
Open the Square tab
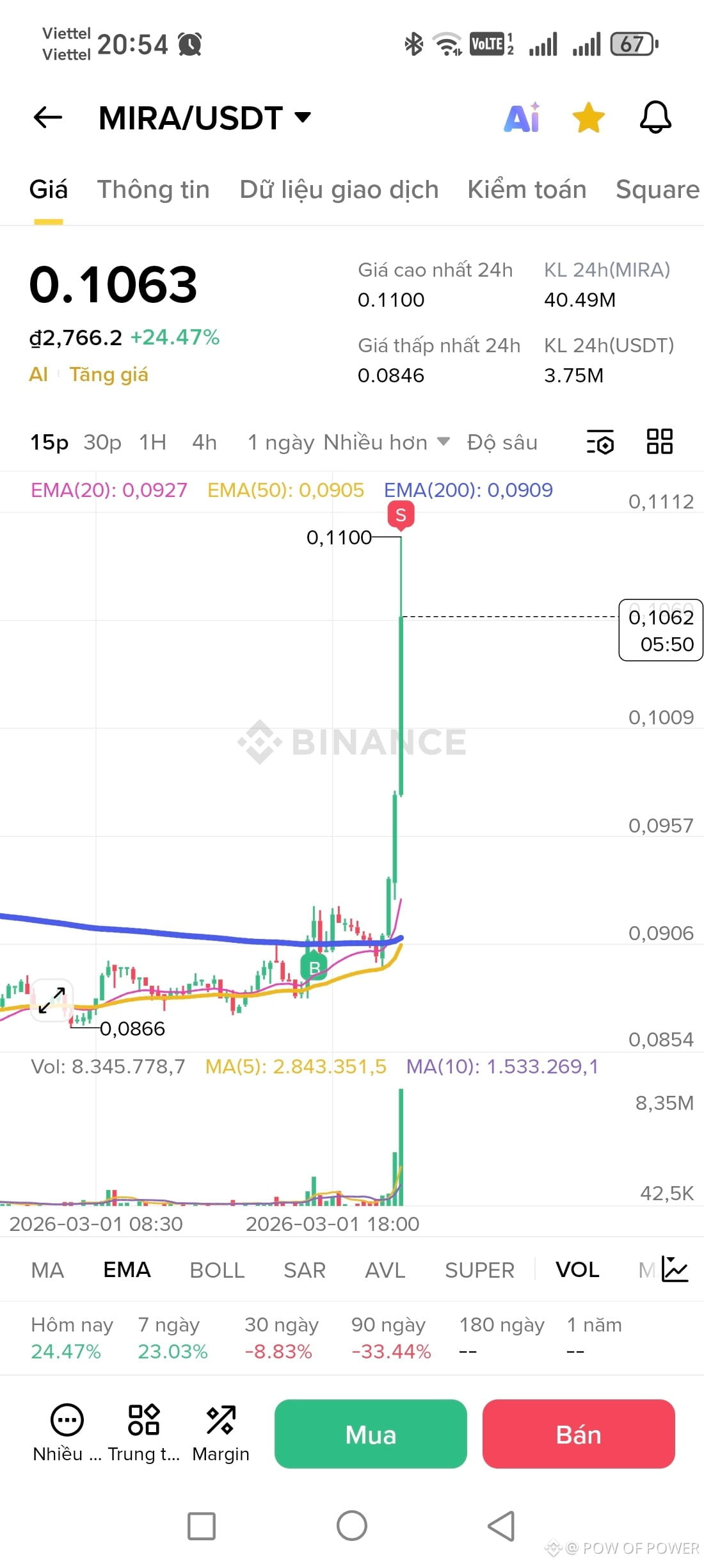pyautogui.click(x=657, y=190)
